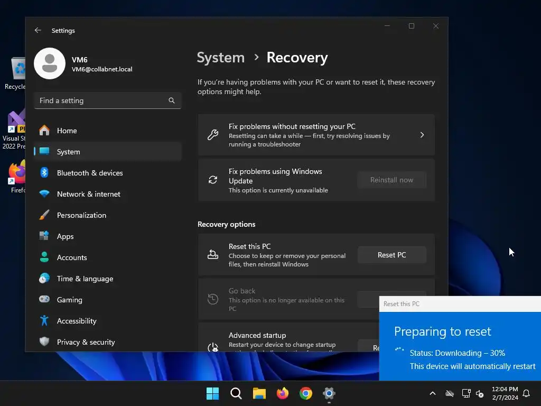541x406 pixels.
Task: Click the Windows Update sync arrows icon
Action: coord(213,180)
